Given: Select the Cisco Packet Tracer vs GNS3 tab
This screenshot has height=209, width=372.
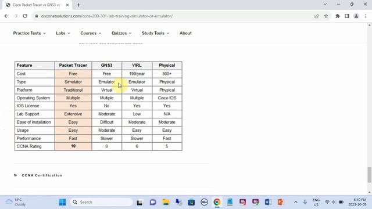Looking at the screenshot, I should (38, 5).
